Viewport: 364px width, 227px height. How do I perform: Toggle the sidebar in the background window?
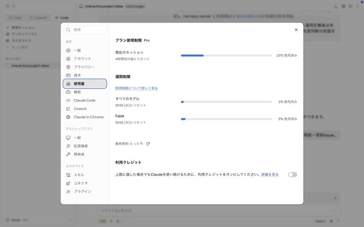click(7, 6)
